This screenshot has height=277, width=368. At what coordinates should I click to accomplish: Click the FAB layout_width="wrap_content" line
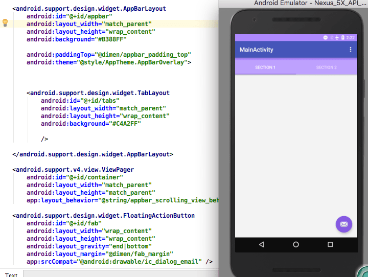pos(89,231)
